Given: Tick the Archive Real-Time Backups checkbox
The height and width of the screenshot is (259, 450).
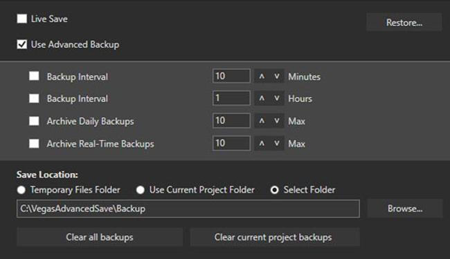Looking at the screenshot, I should (34, 144).
